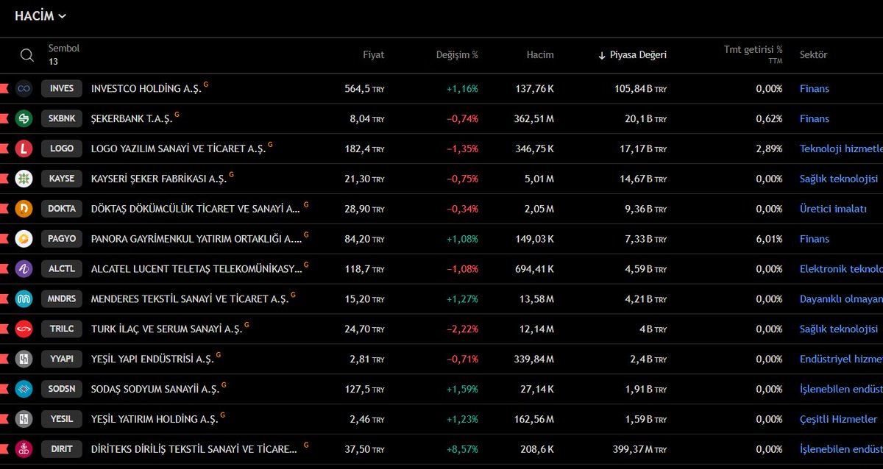The image size is (883, 469).
Task: Click the −2,22% change for TRILC
Action: [462, 329]
